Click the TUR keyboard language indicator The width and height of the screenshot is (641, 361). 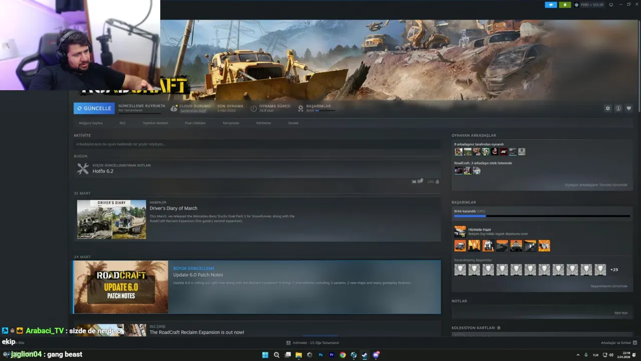[x=595, y=355]
